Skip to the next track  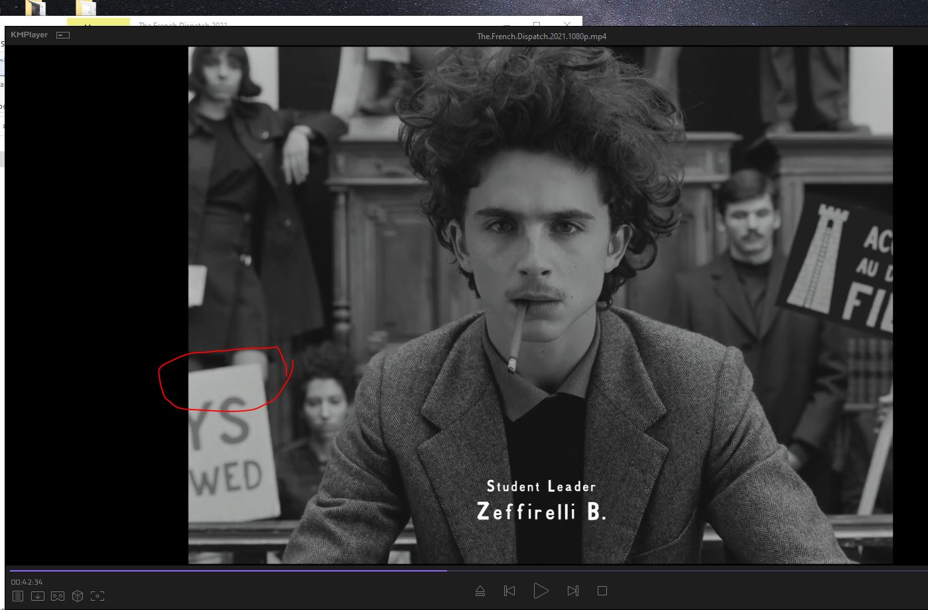coord(573,591)
